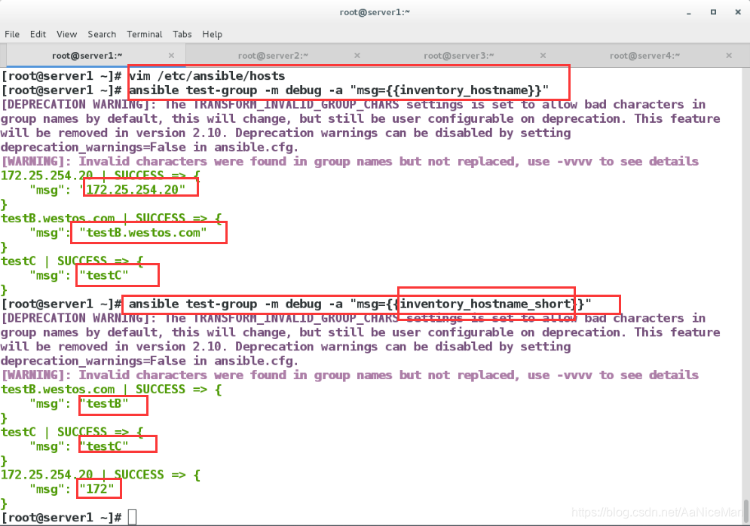The width and height of the screenshot is (750, 526).
Task: Close the root@server2 tab
Action: pyautogui.click(x=357, y=56)
